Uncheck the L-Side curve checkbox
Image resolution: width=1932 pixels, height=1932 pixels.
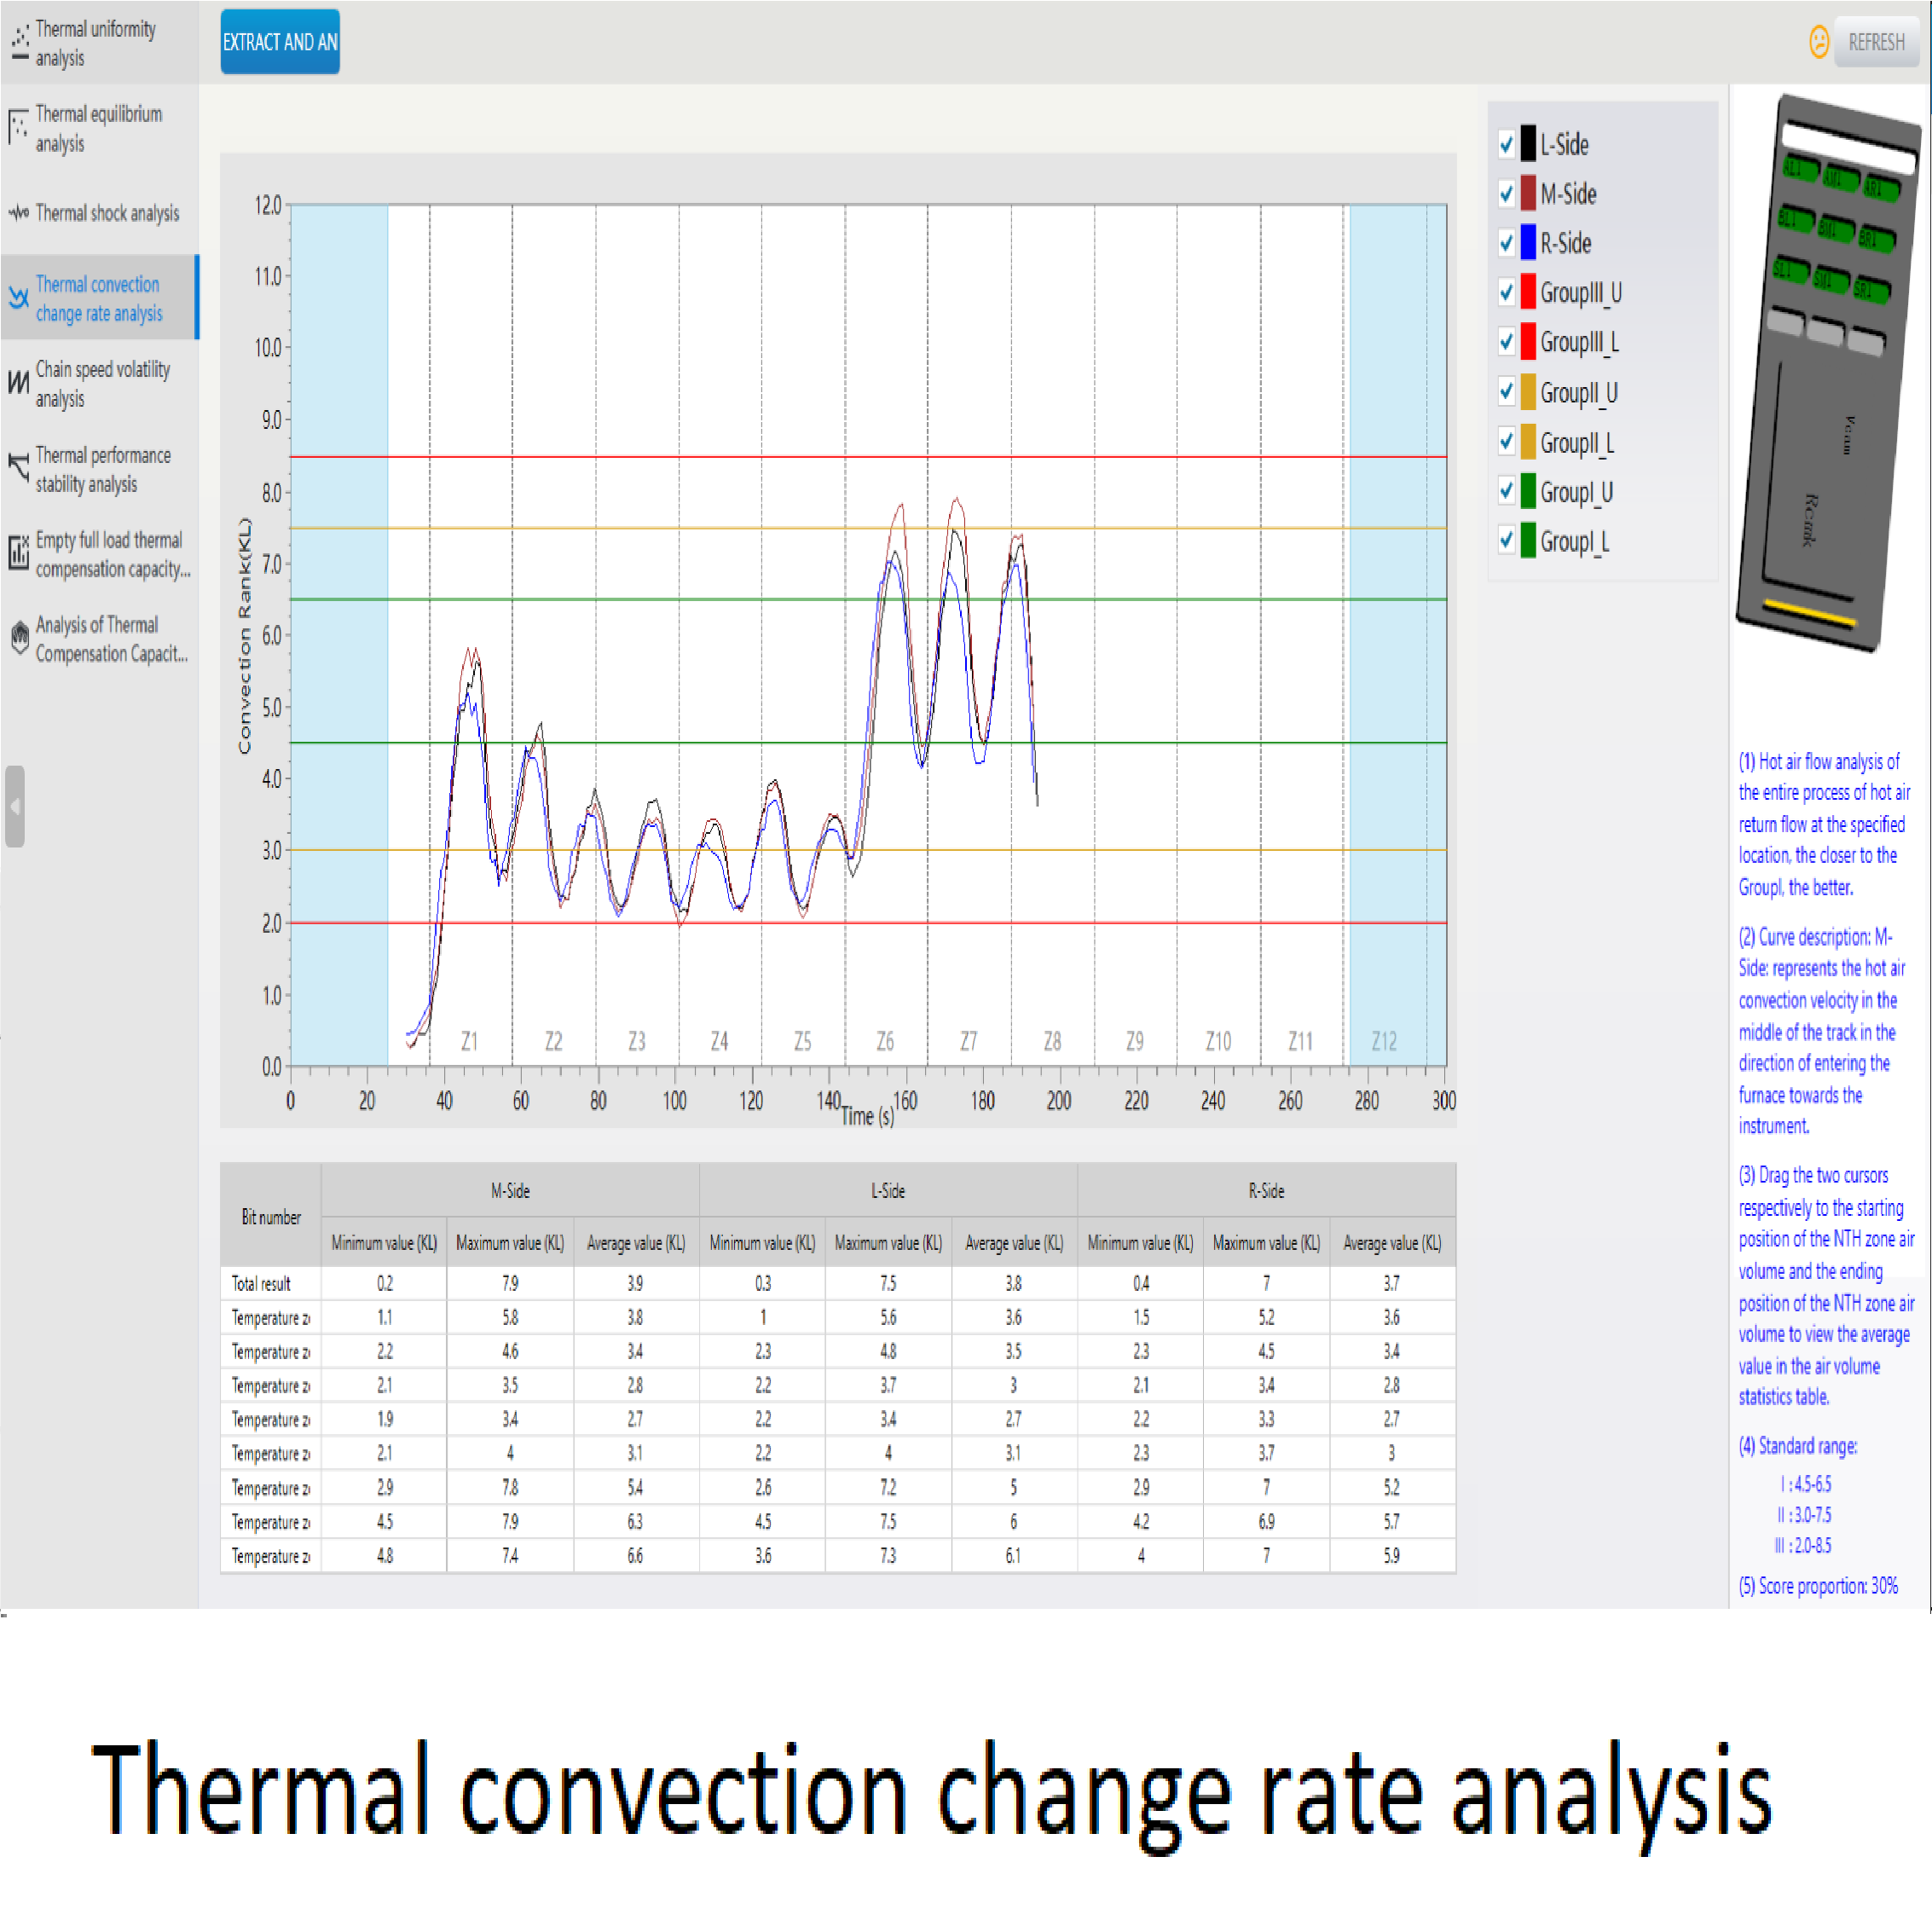pos(1506,144)
